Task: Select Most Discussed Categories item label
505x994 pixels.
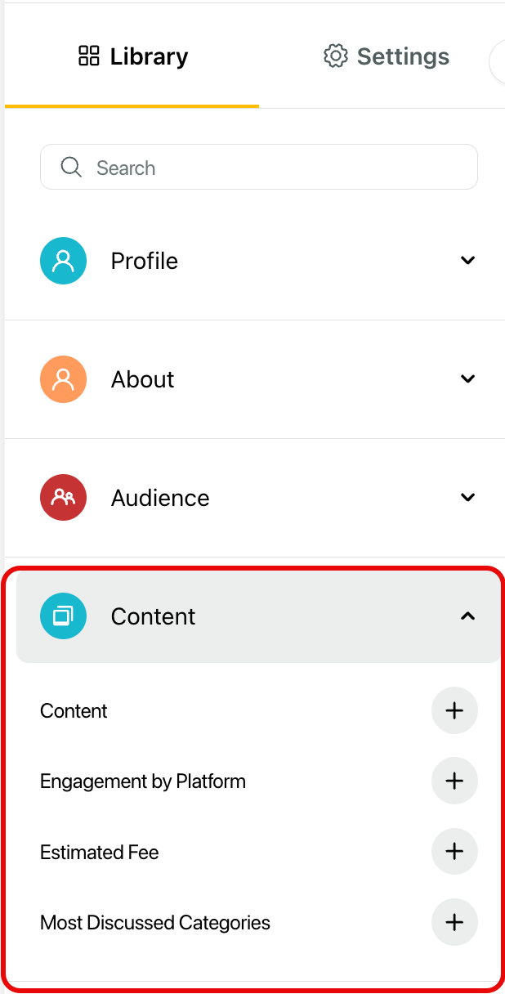Action: point(155,923)
